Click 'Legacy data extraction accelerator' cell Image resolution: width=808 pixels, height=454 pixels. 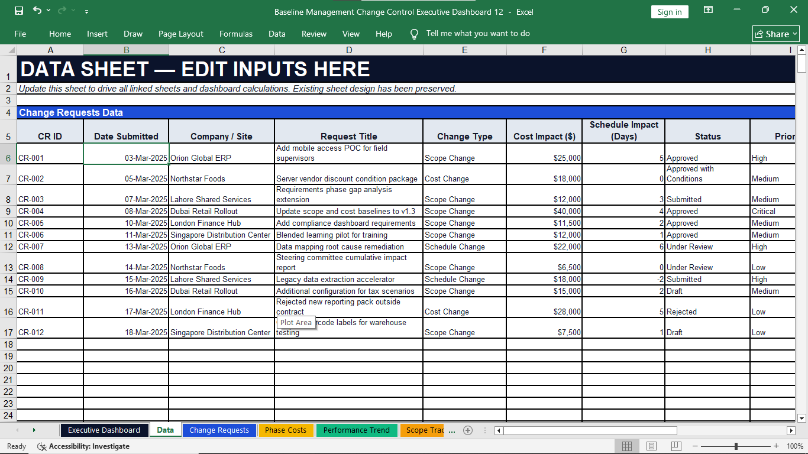click(x=349, y=279)
